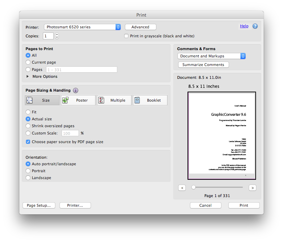Click the Copies number field
Screen dimensions: 283x242
(48, 36)
